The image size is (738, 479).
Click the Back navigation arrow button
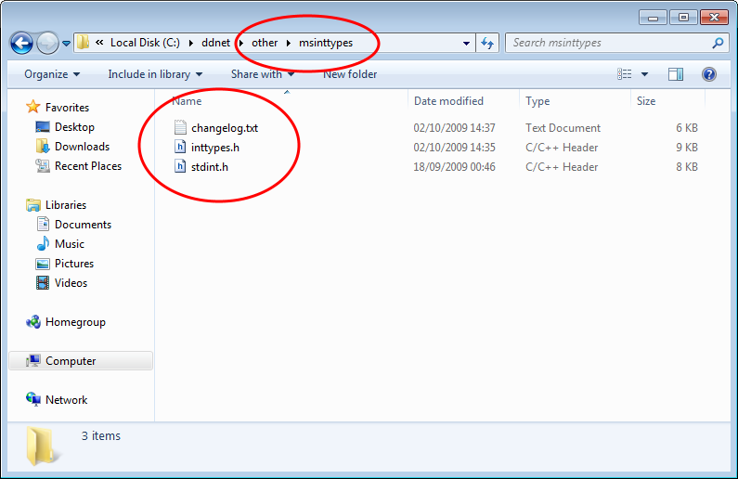coord(21,43)
